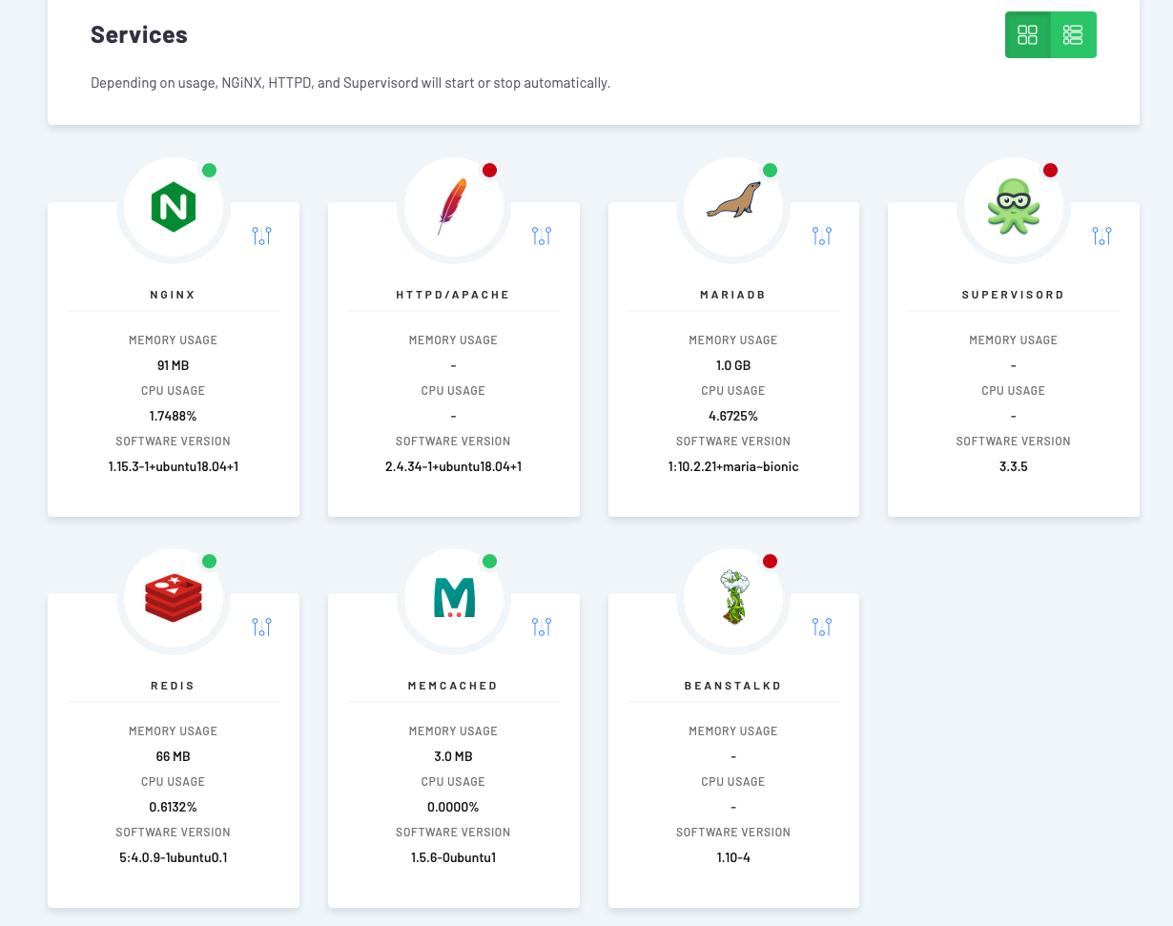Screen dimensions: 1173x926
Task: Switch to list view layout
Action: (1073, 35)
